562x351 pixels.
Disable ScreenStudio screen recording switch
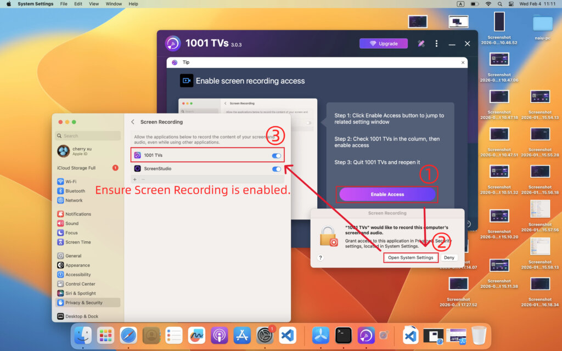pyautogui.click(x=277, y=169)
